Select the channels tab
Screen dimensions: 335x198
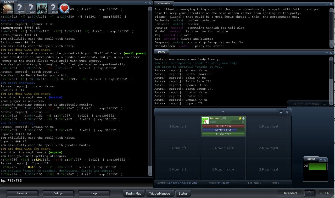pyautogui.click(x=164, y=3)
